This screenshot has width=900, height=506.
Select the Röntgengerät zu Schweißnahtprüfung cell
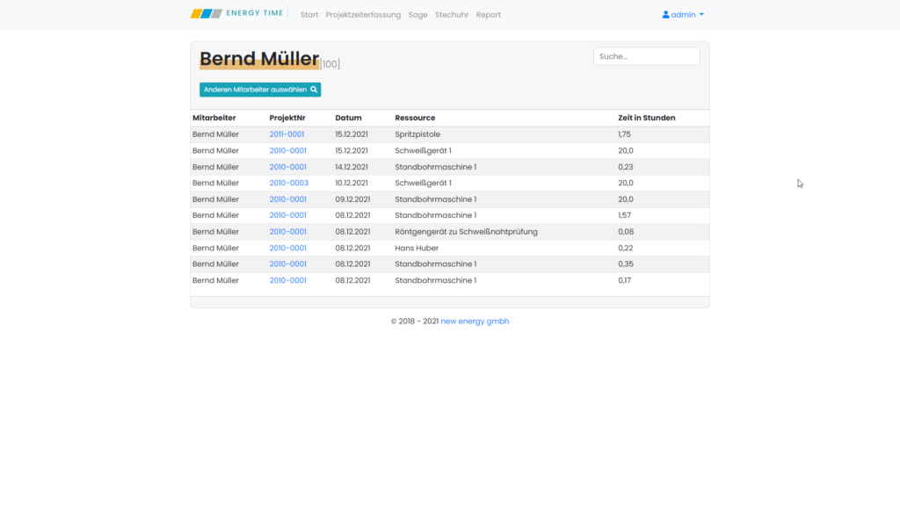466,232
